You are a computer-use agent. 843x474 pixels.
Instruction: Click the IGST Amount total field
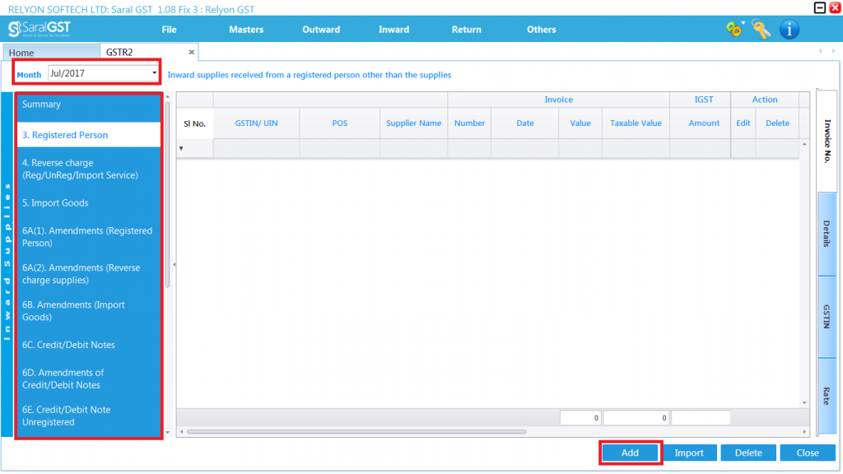coord(701,417)
